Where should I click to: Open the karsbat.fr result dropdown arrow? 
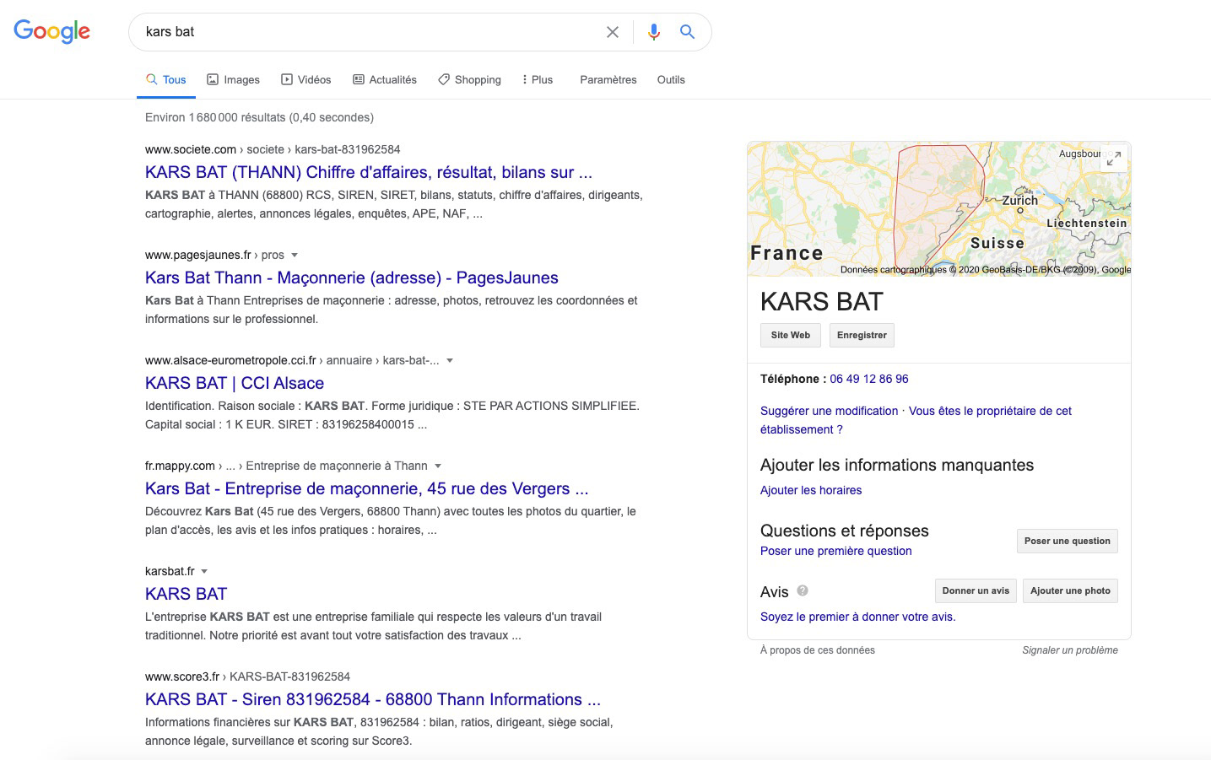pyautogui.click(x=204, y=571)
